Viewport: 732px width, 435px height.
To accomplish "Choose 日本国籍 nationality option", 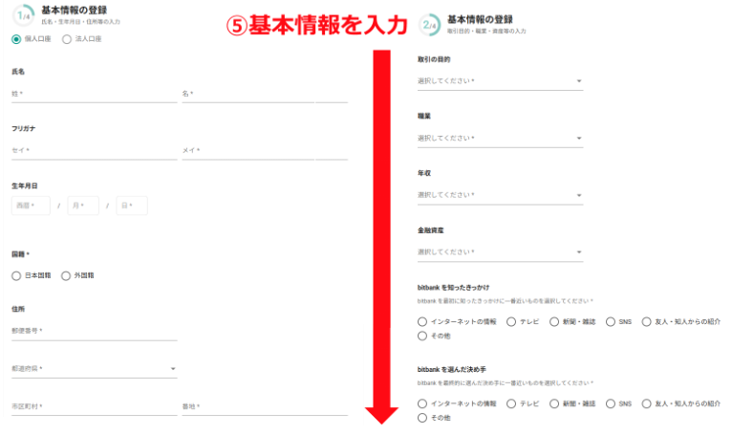I will (16, 275).
